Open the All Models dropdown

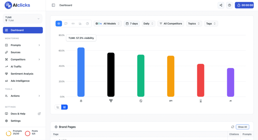(108, 24)
